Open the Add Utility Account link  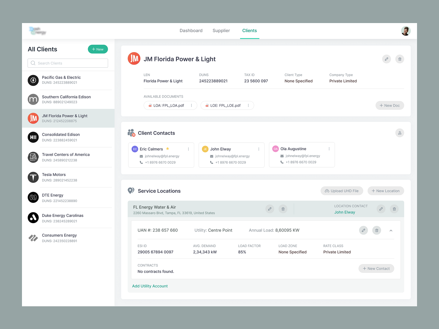pyautogui.click(x=150, y=286)
